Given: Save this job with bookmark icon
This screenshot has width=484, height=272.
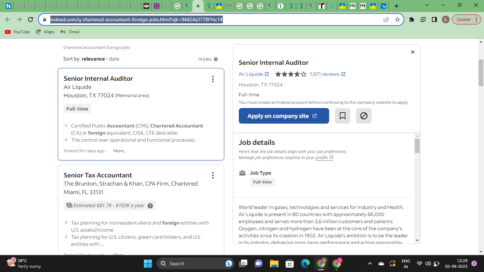Looking at the screenshot, I should (343, 116).
